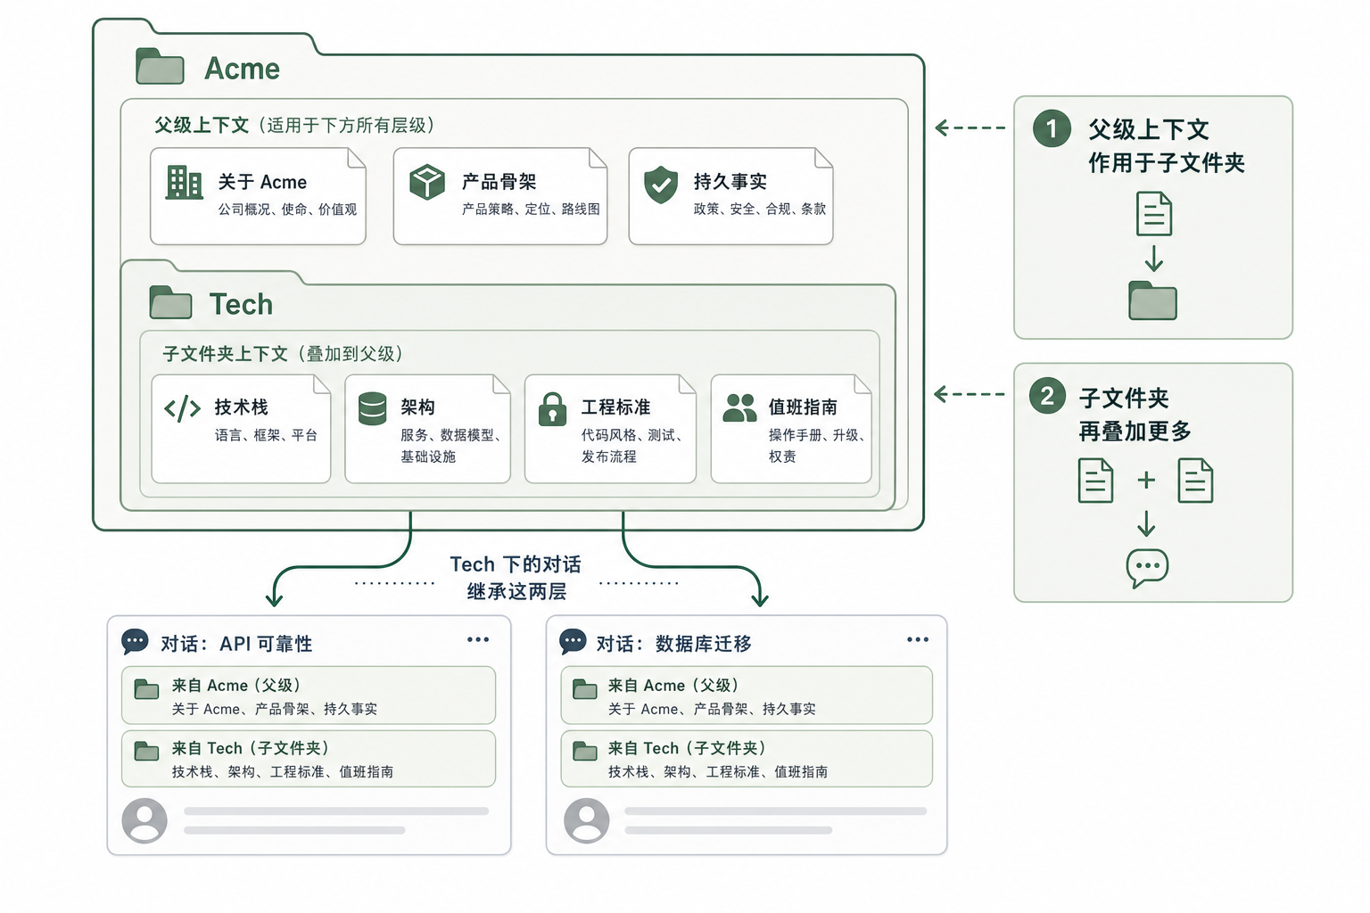Screen dimensions: 1370x913
Task: Click the 对话：数据库迁移 title
Action: click(x=673, y=644)
